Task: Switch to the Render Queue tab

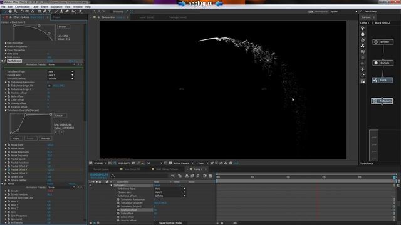Action: pyautogui.click(x=101, y=169)
